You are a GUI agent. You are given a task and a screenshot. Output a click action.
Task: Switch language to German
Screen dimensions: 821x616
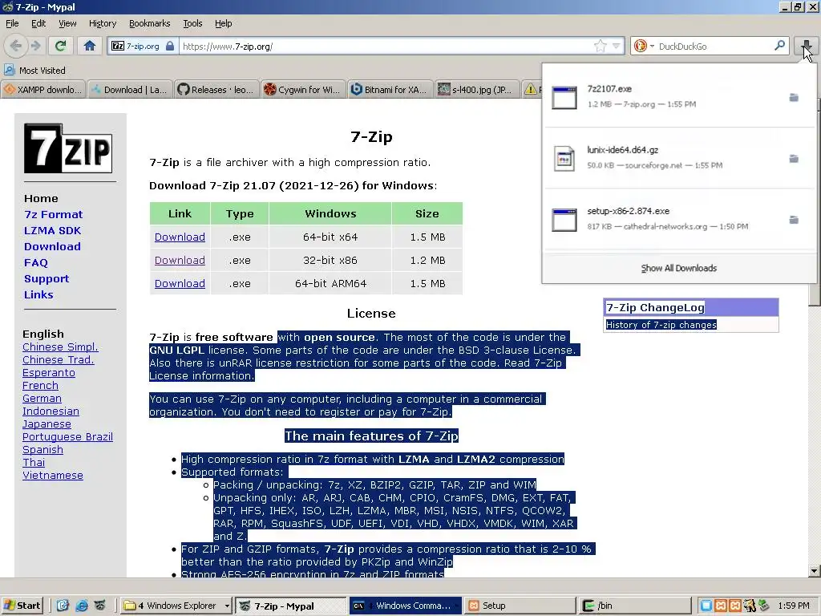42,398
